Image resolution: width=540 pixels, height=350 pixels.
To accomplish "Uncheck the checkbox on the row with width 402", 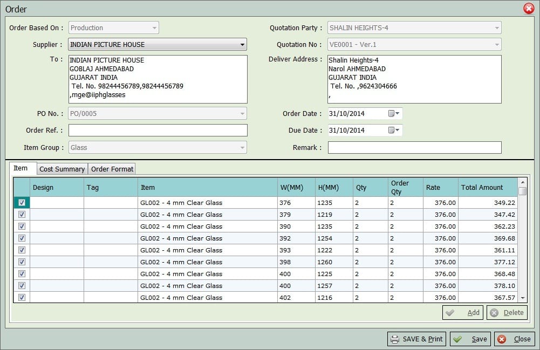I will [x=20, y=297].
